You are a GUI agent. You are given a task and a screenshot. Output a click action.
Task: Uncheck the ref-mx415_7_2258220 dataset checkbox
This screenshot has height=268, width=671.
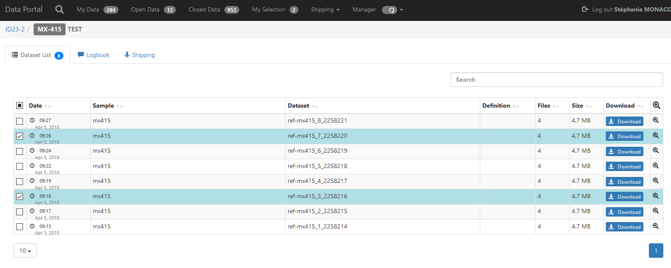coord(20,136)
